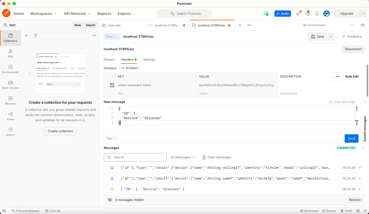The width and height of the screenshot is (369, 214).
Task: Open the Explore menu item
Action: [124, 14]
